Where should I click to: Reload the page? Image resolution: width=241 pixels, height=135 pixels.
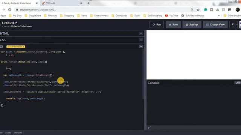coord(9,10)
